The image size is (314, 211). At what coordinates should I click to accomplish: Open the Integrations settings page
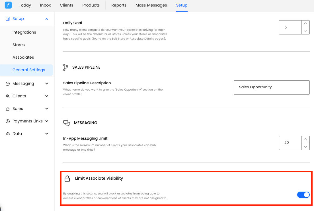tap(24, 32)
